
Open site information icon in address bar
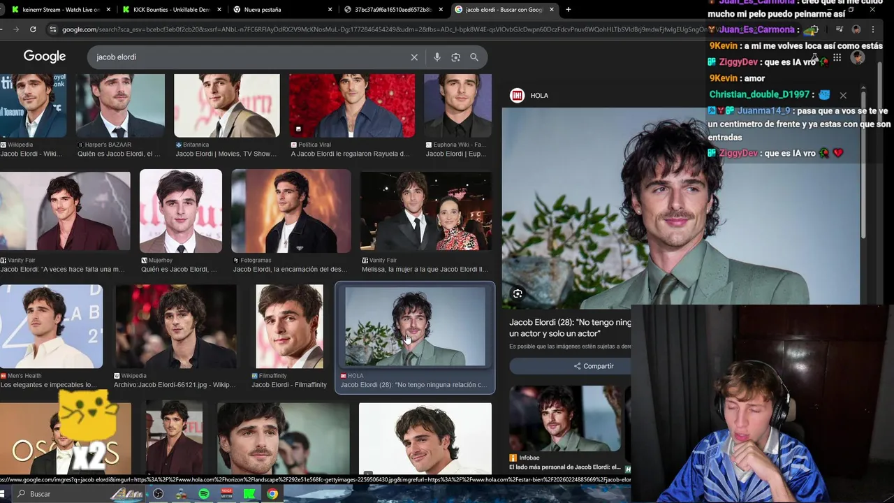click(x=52, y=29)
